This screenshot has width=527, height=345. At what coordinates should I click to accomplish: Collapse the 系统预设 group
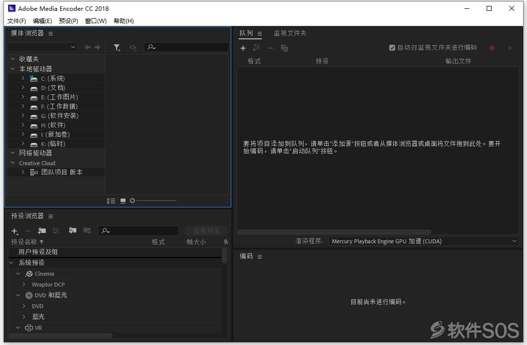(x=11, y=263)
